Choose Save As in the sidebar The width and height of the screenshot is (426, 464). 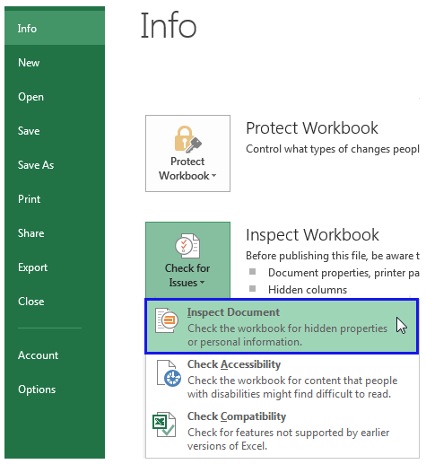click(x=55, y=165)
